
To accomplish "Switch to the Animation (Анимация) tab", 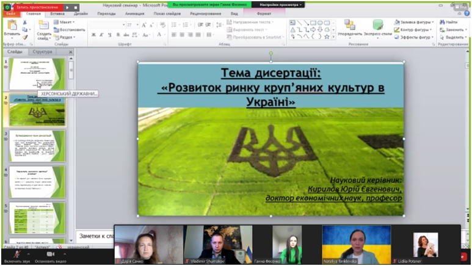I will tap(134, 13).
